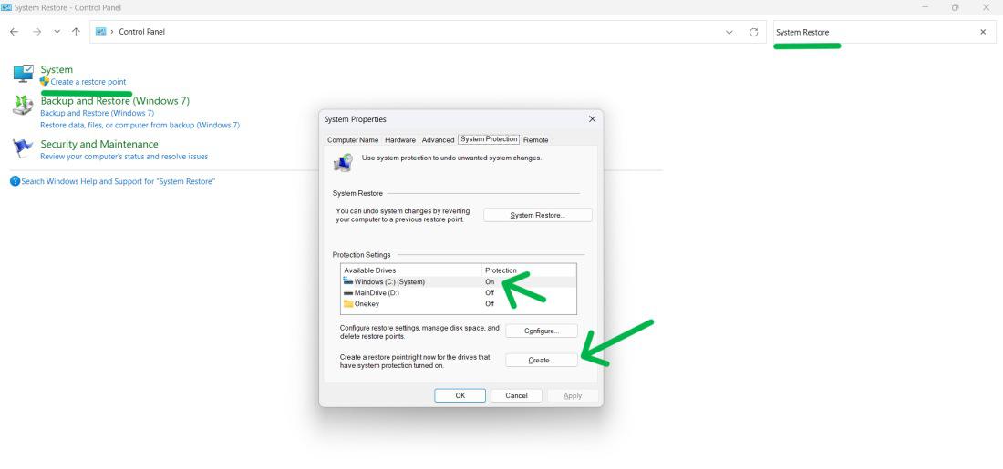Select the Control Panel breadcrumb

142,31
